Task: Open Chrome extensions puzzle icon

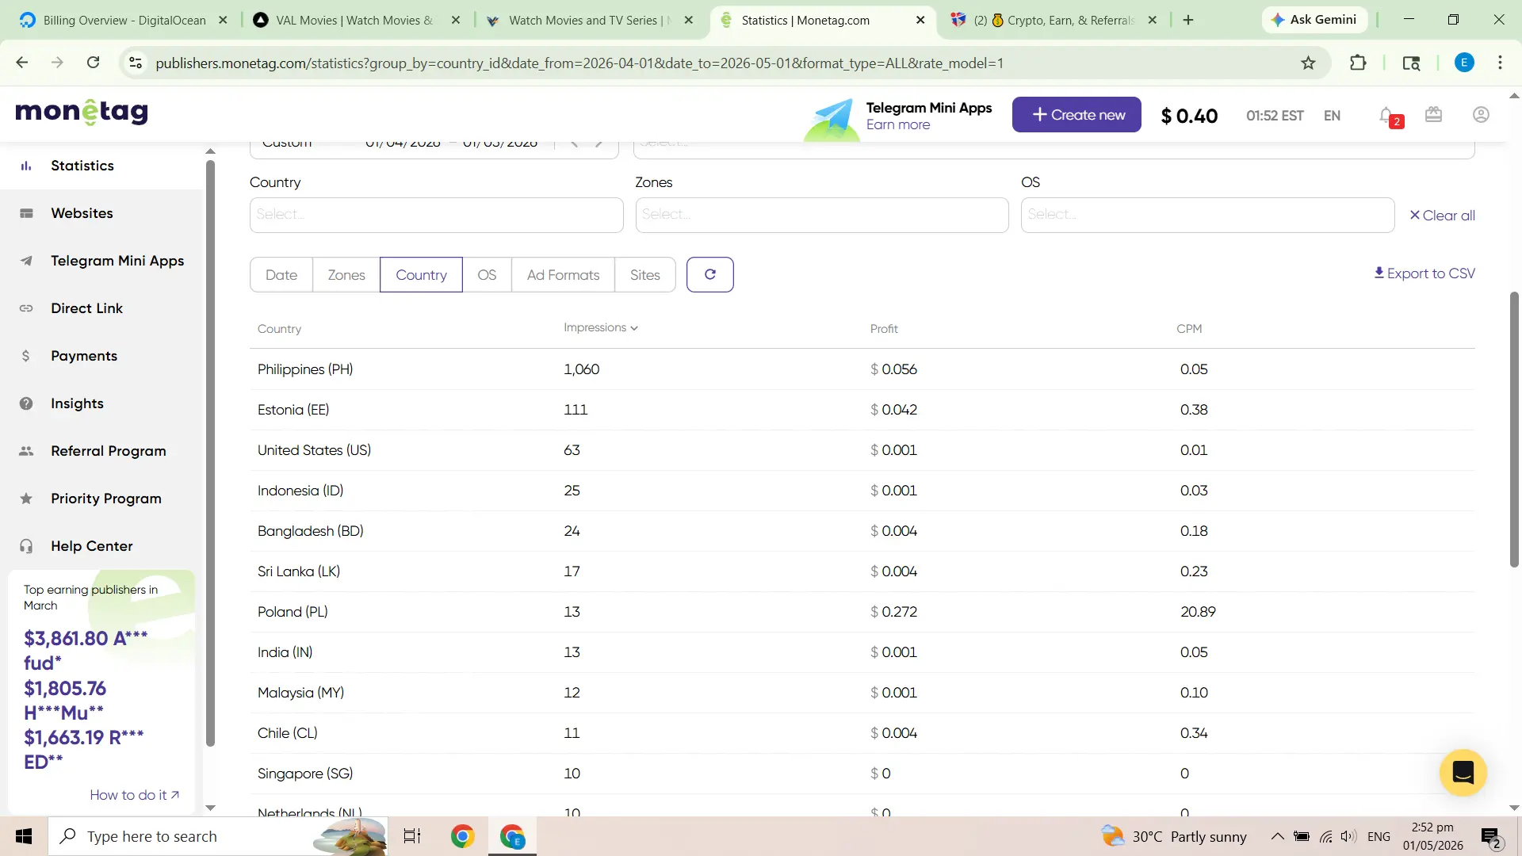Action: pyautogui.click(x=1358, y=63)
